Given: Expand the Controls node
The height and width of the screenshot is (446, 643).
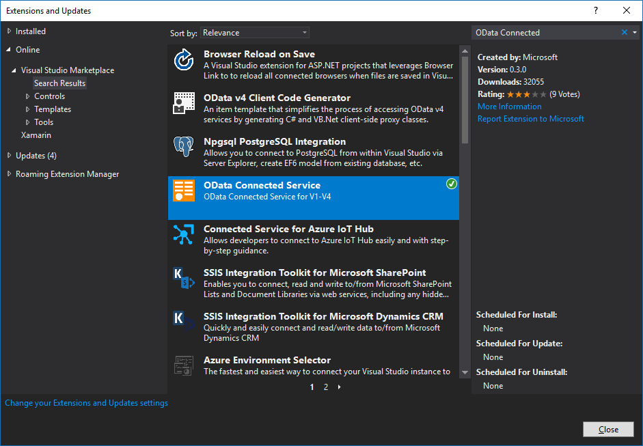Looking at the screenshot, I should click(x=27, y=96).
